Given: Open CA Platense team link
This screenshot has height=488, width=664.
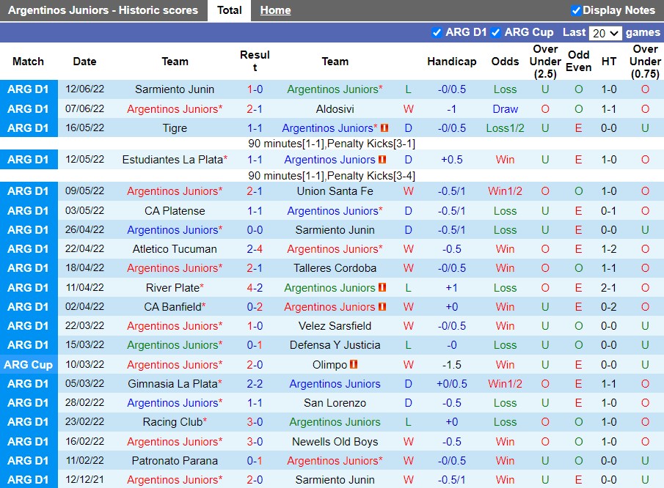Looking at the screenshot, I should (175, 210).
